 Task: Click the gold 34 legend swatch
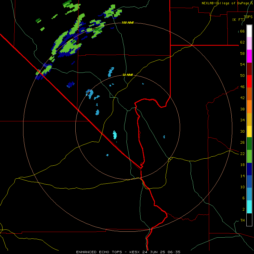249,120
